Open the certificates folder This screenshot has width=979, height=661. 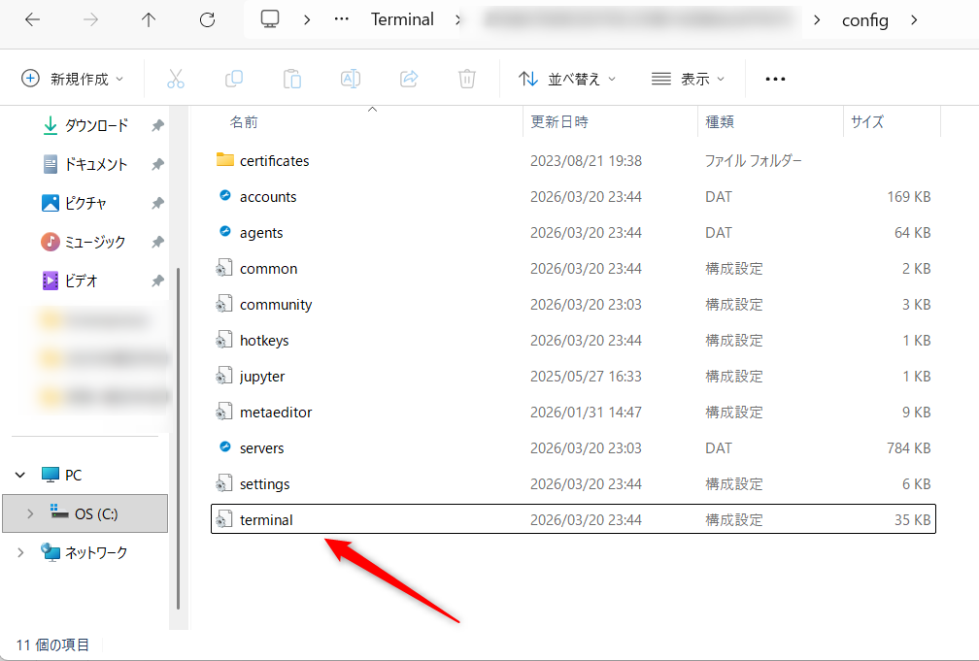click(275, 160)
